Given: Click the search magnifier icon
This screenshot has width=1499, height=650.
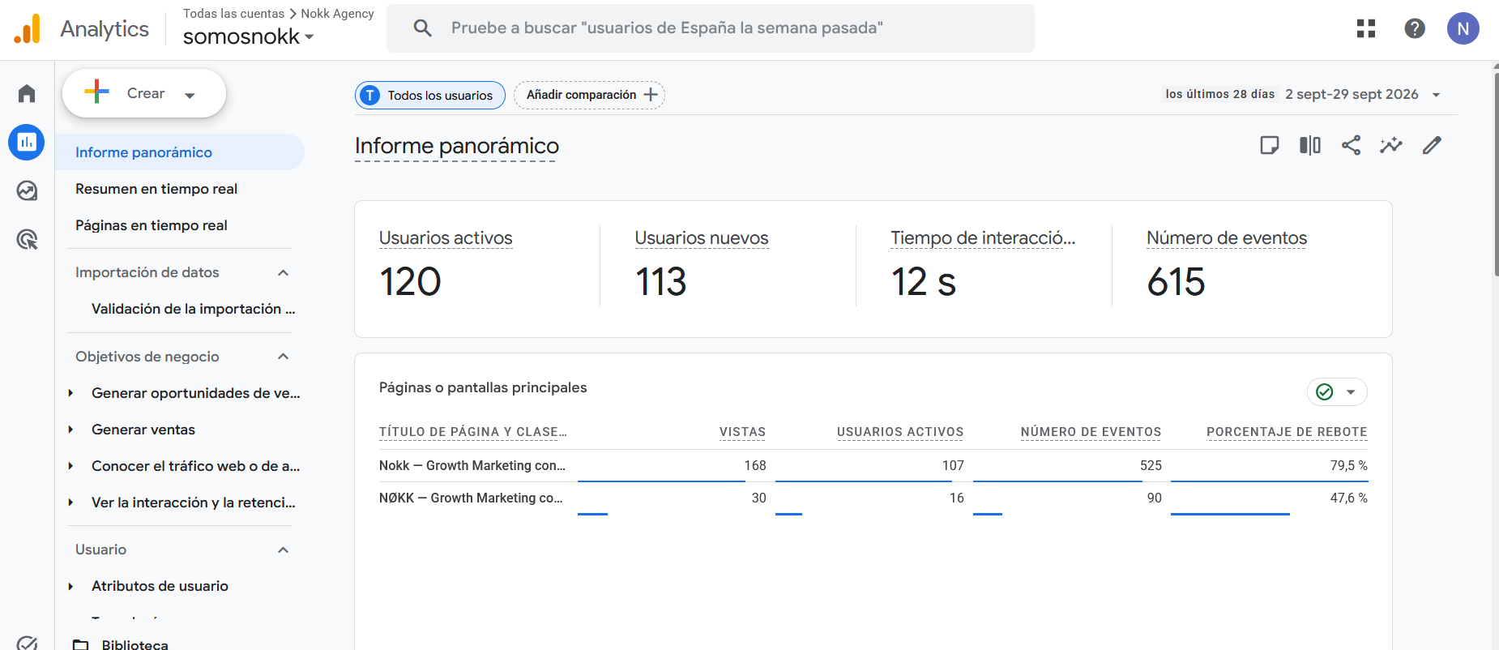Looking at the screenshot, I should 422,28.
